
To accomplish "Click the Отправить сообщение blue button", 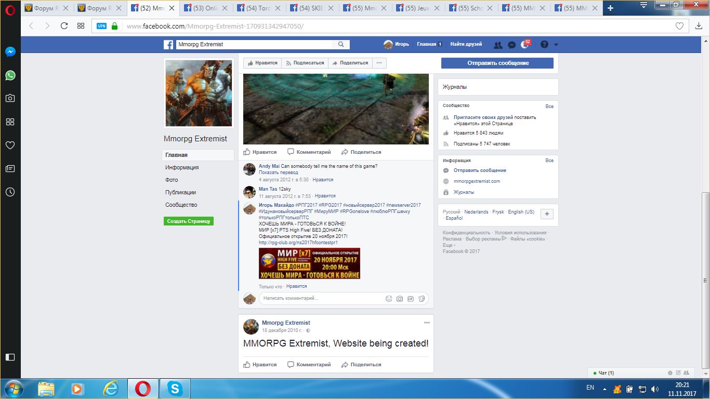I will click(497, 63).
